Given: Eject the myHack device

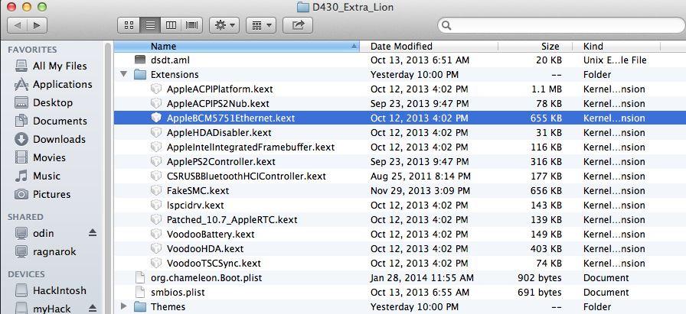Looking at the screenshot, I should (x=93, y=309).
